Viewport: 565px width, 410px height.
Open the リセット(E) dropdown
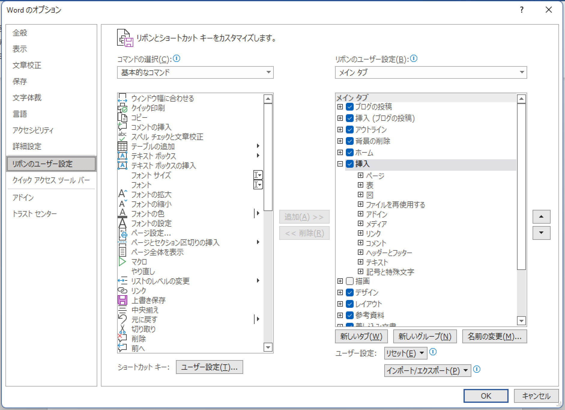406,353
